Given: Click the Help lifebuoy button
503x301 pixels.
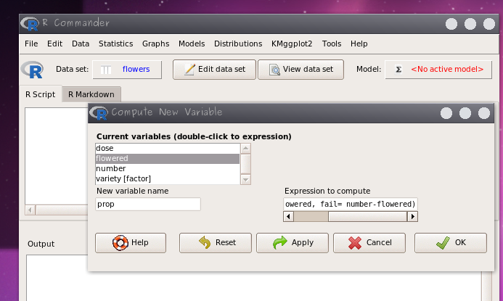Looking at the screenshot, I should [131, 242].
